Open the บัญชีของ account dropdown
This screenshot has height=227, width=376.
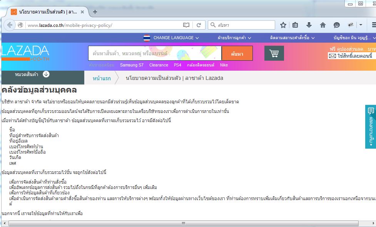pos(354,38)
